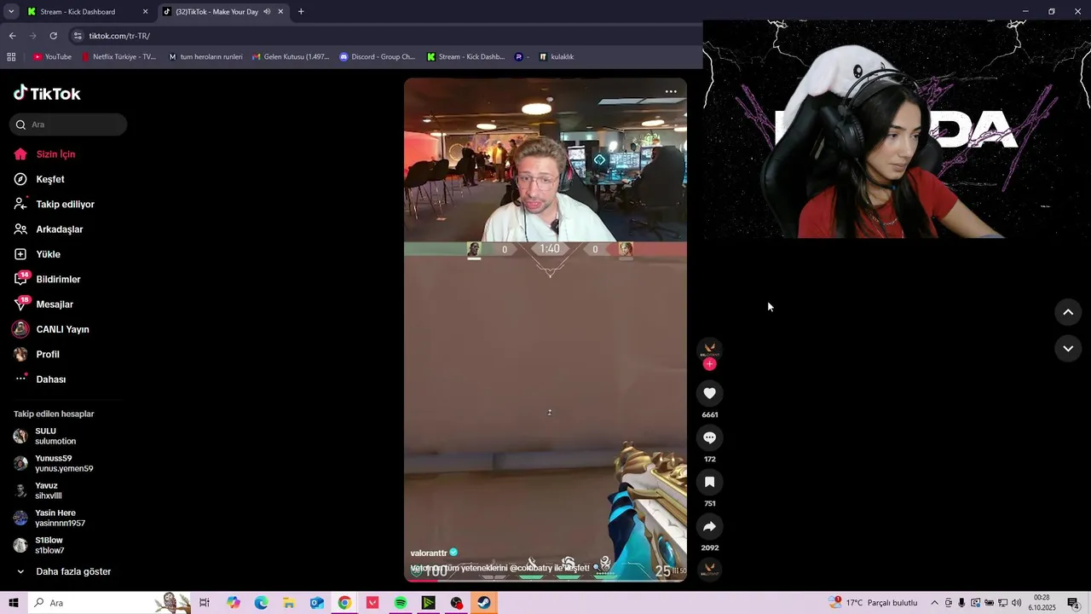Viewport: 1091px width, 614px height.
Task: Open YouTube bookmark
Action: pos(52,57)
